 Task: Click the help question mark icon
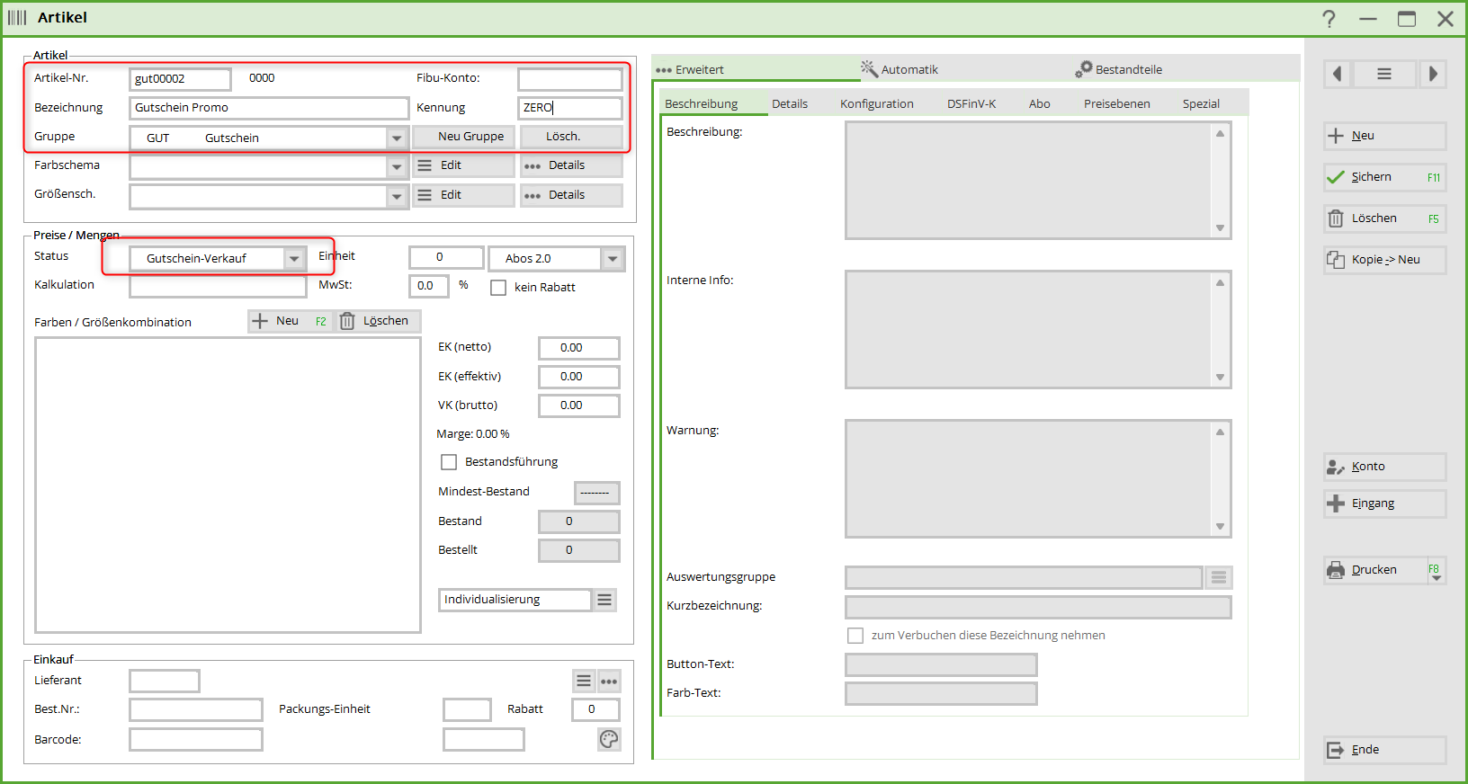click(x=1329, y=19)
